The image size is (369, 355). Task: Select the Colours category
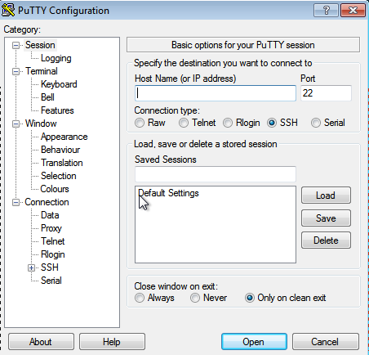(x=55, y=189)
